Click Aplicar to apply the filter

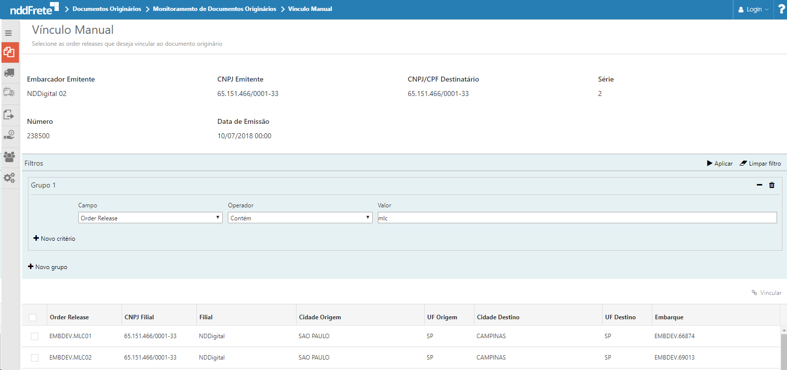(720, 164)
